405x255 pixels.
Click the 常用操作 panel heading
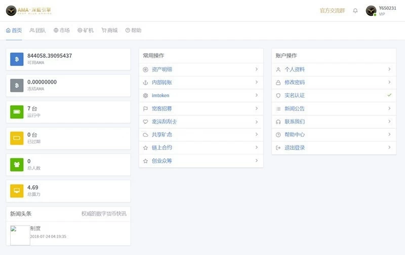pyautogui.click(x=153, y=56)
